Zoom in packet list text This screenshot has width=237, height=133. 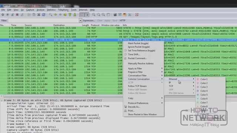pyautogui.click(x=94, y=15)
